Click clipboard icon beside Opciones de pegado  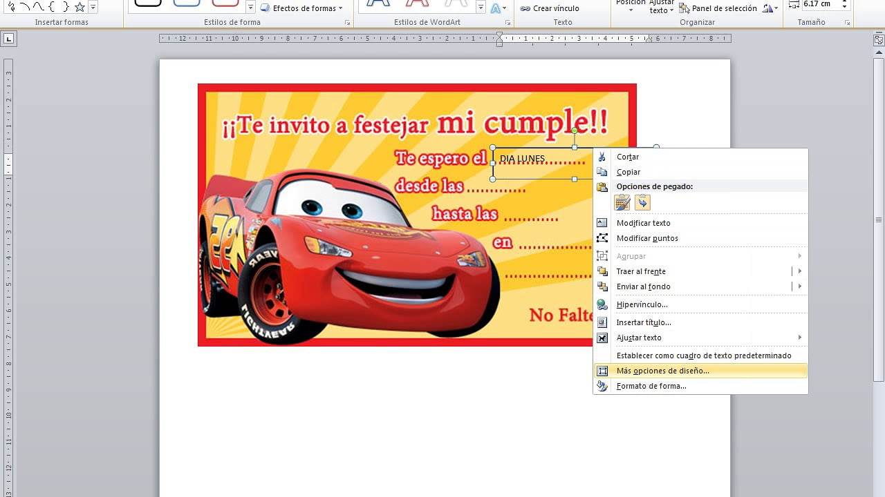(602, 186)
